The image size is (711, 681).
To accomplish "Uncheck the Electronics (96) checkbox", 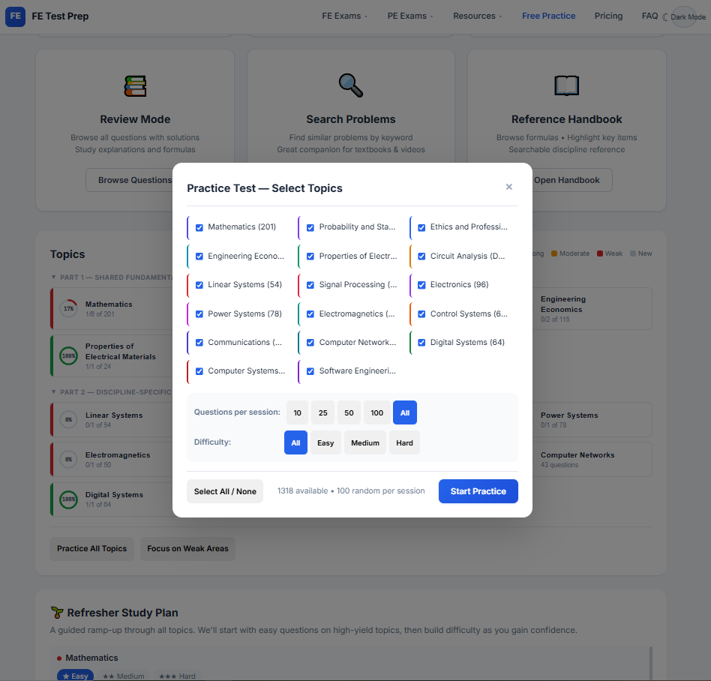I will click(x=421, y=285).
